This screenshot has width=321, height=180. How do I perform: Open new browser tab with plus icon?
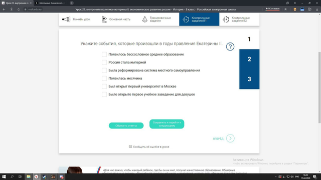[x=72, y=3]
